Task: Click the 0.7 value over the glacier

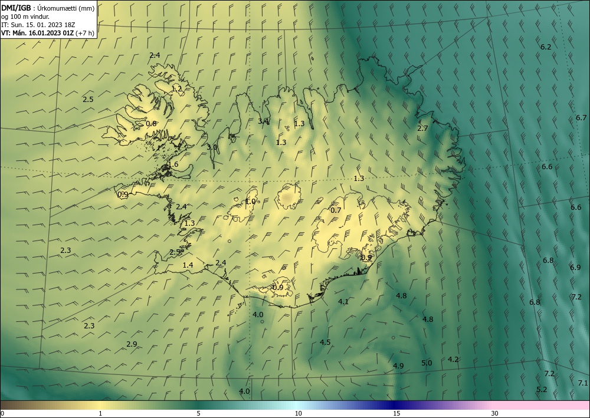Action: [336, 210]
